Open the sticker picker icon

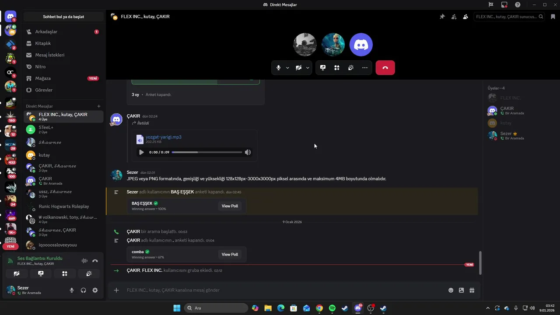coord(461,290)
